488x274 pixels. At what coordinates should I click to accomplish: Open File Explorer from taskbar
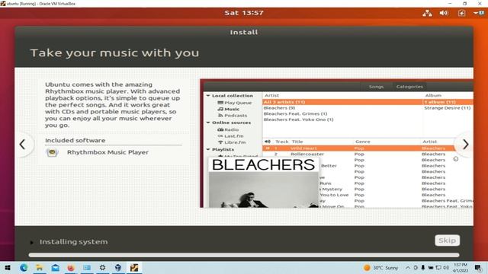point(40,267)
